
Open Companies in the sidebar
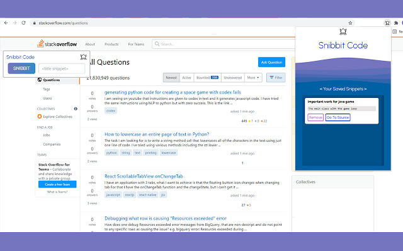pos(52,144)
